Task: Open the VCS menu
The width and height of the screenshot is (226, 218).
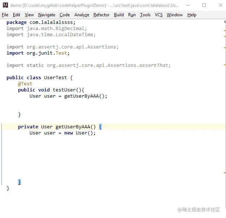Action: pyautogui.click(x=158, y=15)
